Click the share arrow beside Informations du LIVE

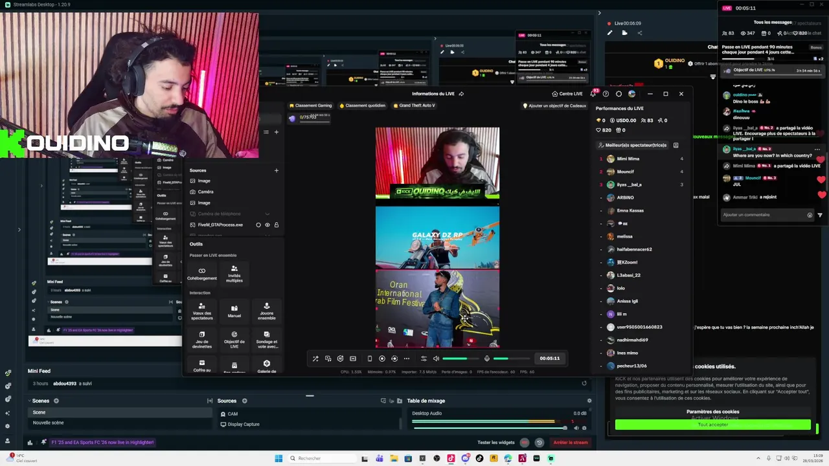click(461, 94)
